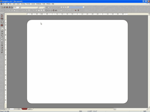This screenshot has height=112, width=150.
Task: Open the Drawing menu
Action: pyautogui.click(x=23, y=4)
